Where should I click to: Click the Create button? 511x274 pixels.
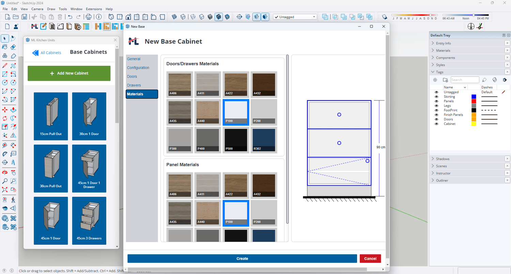242,259
